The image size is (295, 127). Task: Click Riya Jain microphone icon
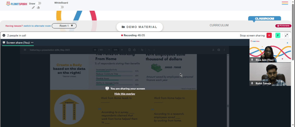(x=252, y=60)
